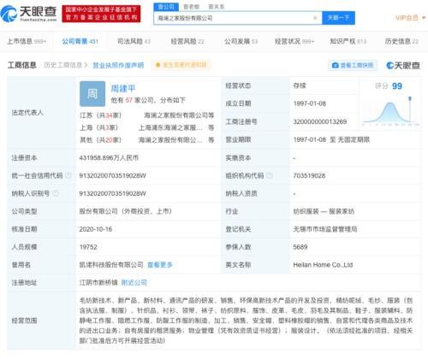Viewport: 428px width, 359px height.
Task: Open the 经营状况 tab
Action: (x=294, y=41)
